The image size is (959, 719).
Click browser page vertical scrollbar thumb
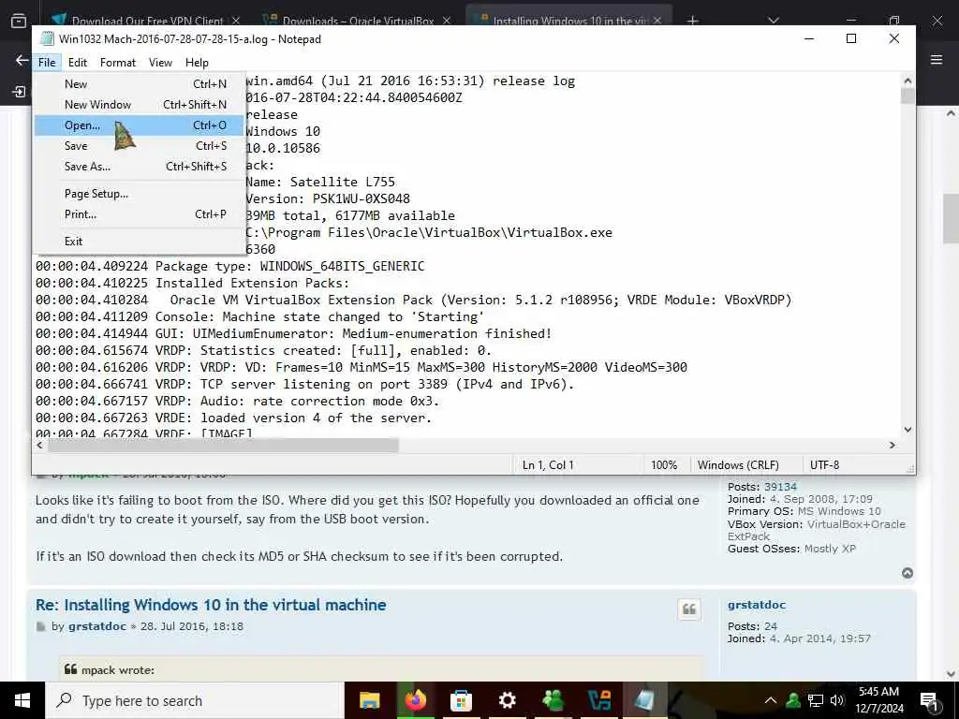[x=951, y=218]
